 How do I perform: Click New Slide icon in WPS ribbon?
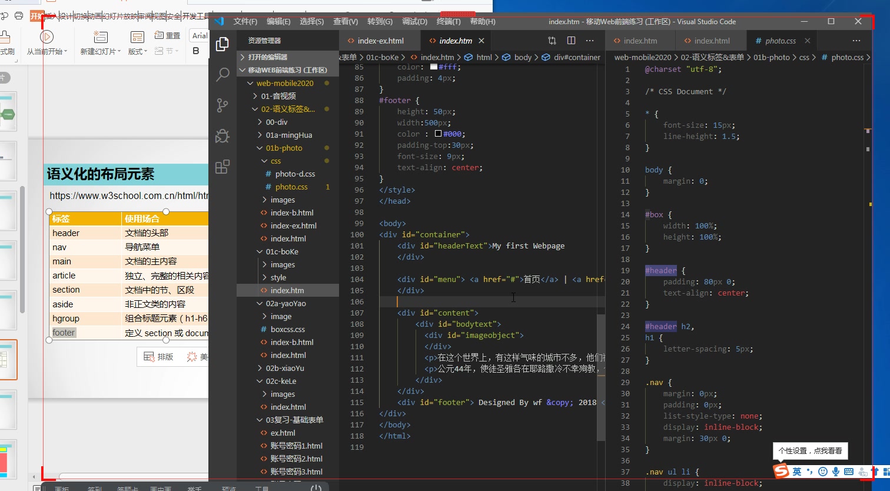101,37
